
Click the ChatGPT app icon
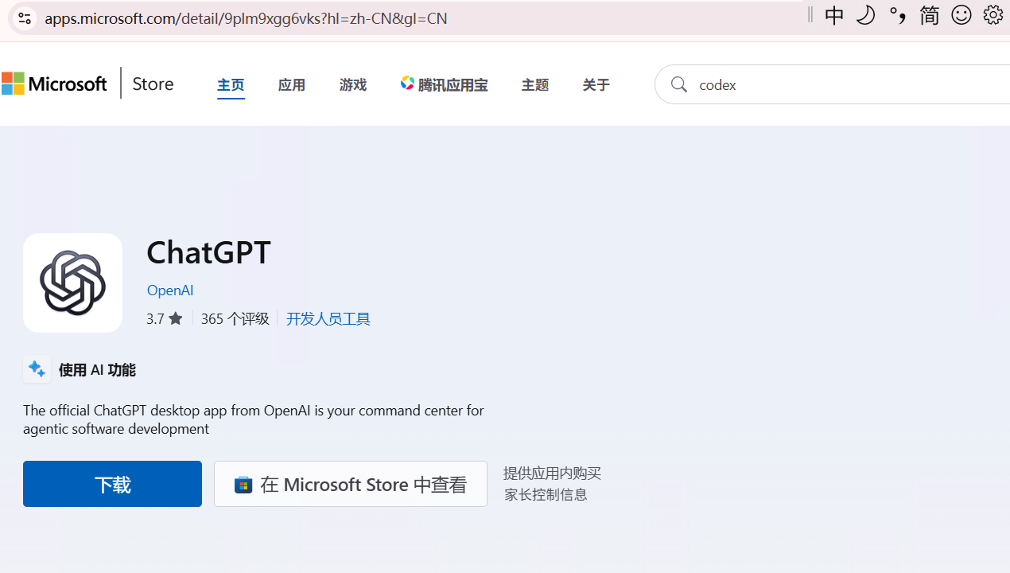[x=72, y=283]
